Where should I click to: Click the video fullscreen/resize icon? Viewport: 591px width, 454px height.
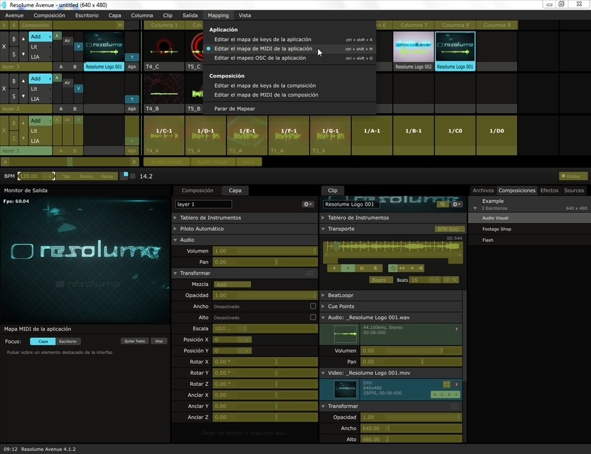[447, 384]
